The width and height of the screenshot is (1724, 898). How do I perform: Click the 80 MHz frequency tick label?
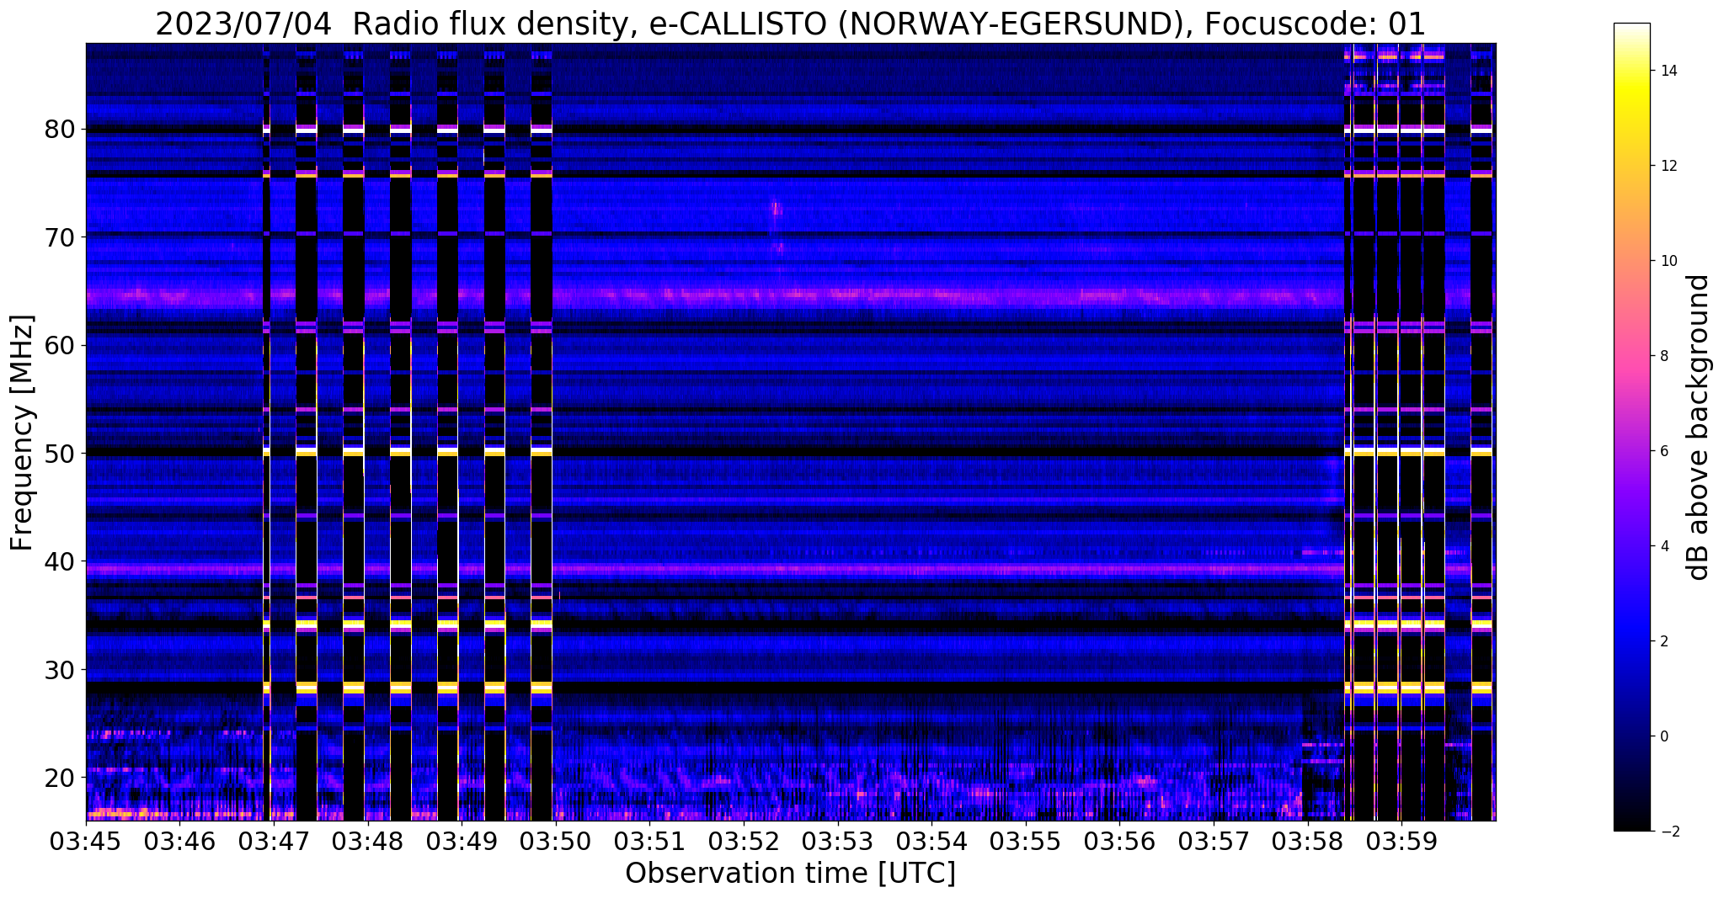61,130
